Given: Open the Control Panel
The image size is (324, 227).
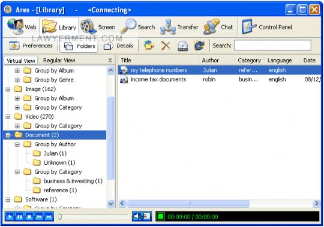Looking at the screenshot, I should point(267,27).
